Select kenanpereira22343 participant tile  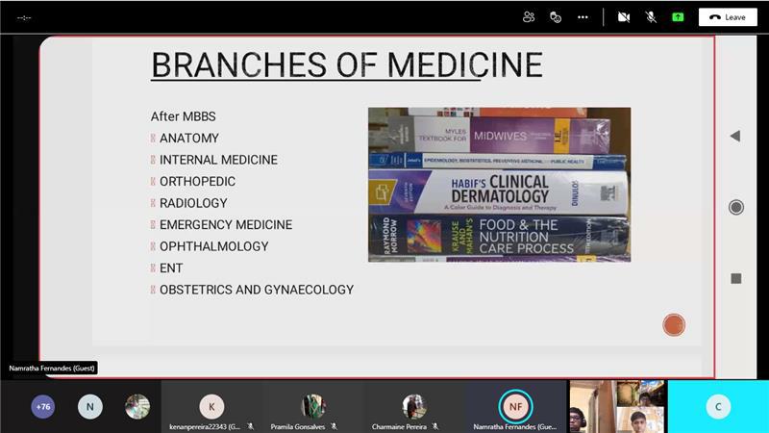click(211, 406)
